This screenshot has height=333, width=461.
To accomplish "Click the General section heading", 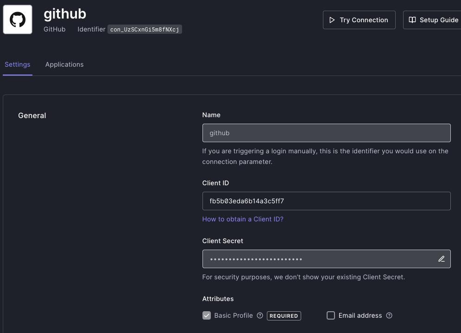I will 32,115.
